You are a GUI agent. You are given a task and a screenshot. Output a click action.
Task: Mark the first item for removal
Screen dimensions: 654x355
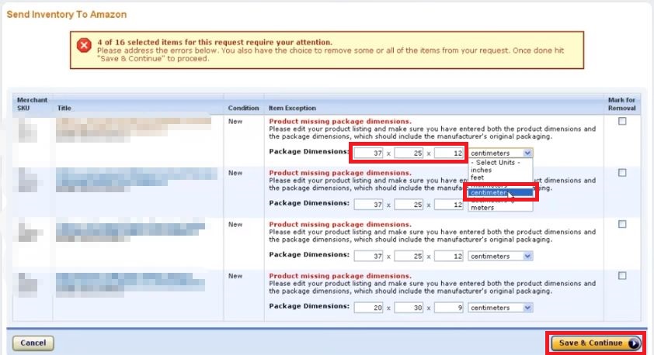622,122
